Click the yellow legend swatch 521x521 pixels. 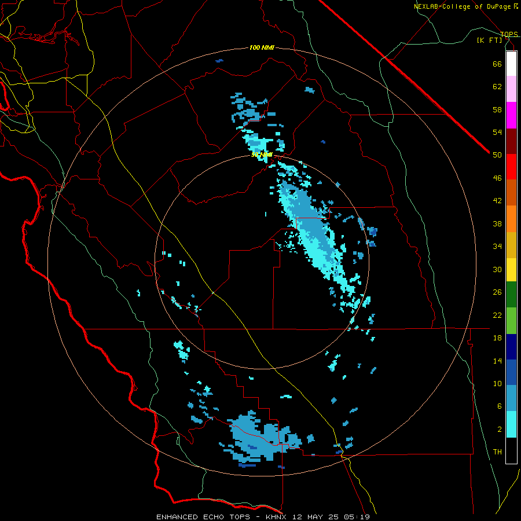[511, 270]
